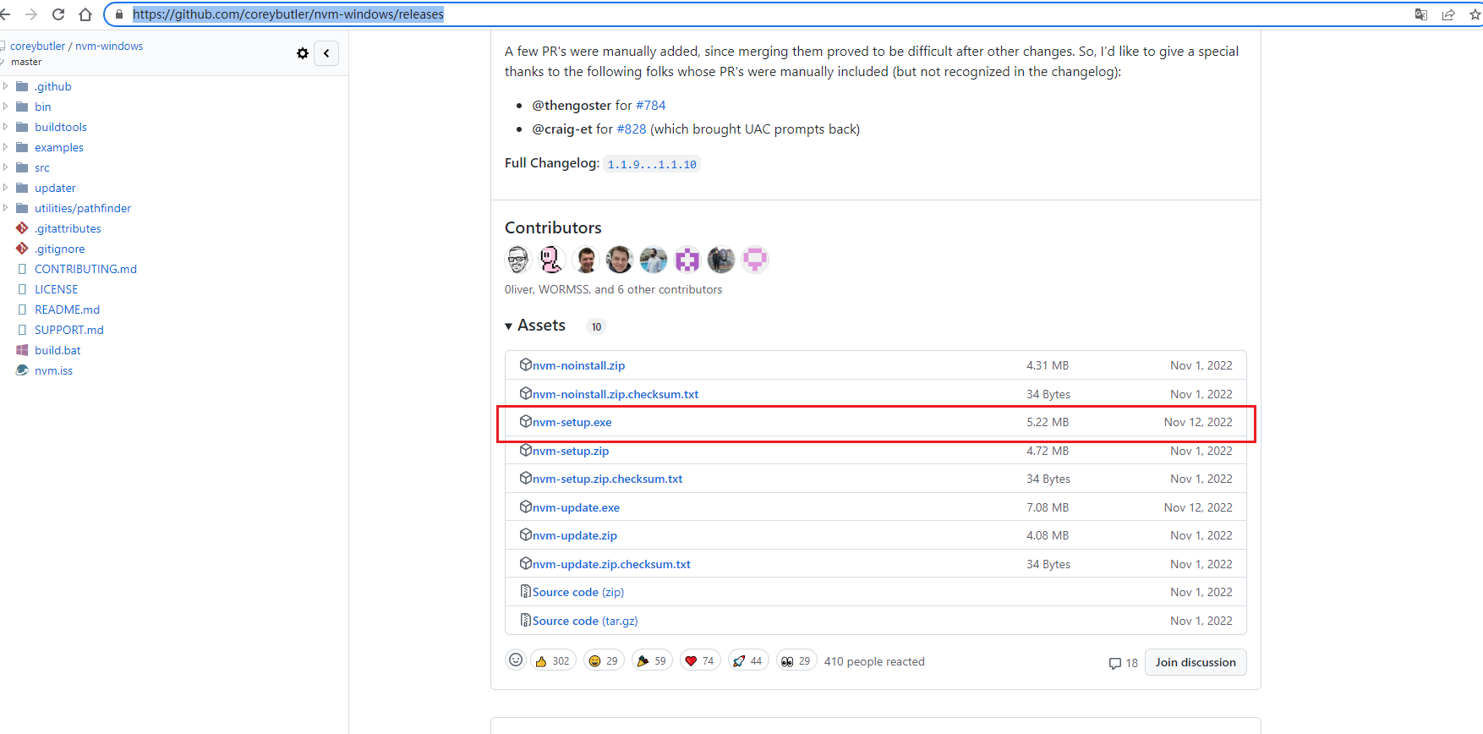Open LICENSE in the file tree
Image resolution: width=1483 pixels, height=734 pixels.
[x=56, y=289]
